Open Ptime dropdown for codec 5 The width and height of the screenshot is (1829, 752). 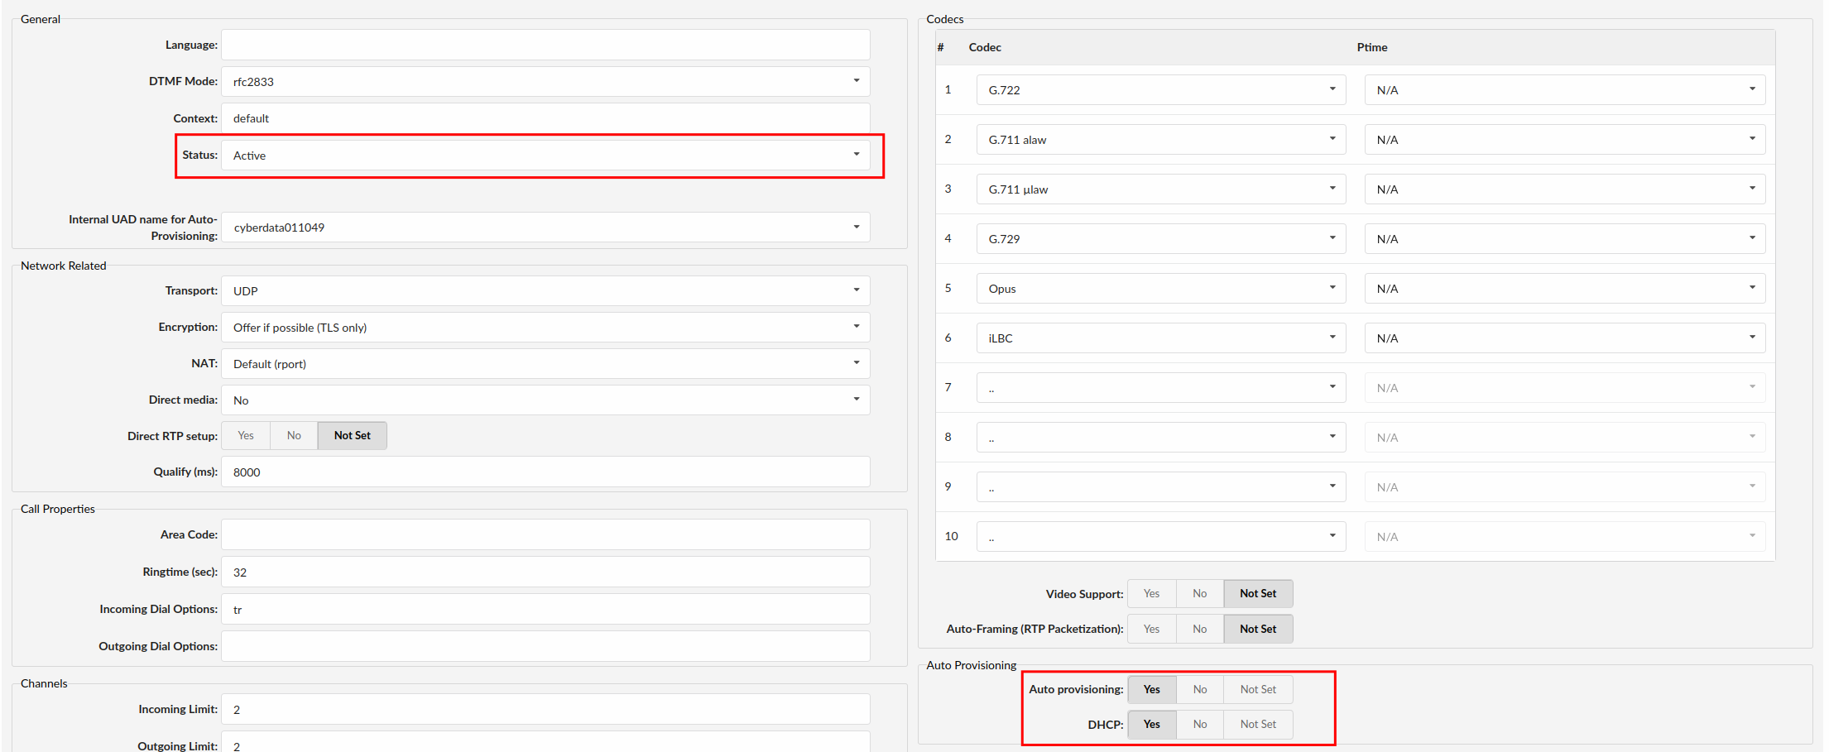coord(1565,289)
